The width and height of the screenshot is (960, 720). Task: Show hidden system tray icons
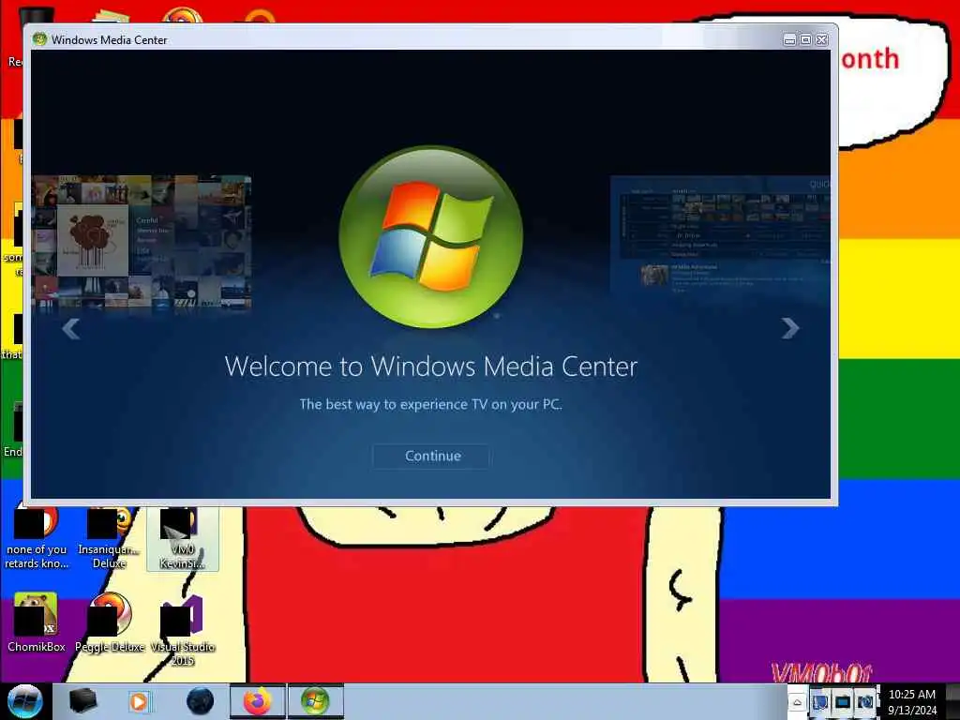797,703
